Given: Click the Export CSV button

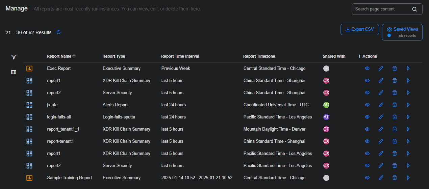Looking at the screenshot, I should pos(359,29).
